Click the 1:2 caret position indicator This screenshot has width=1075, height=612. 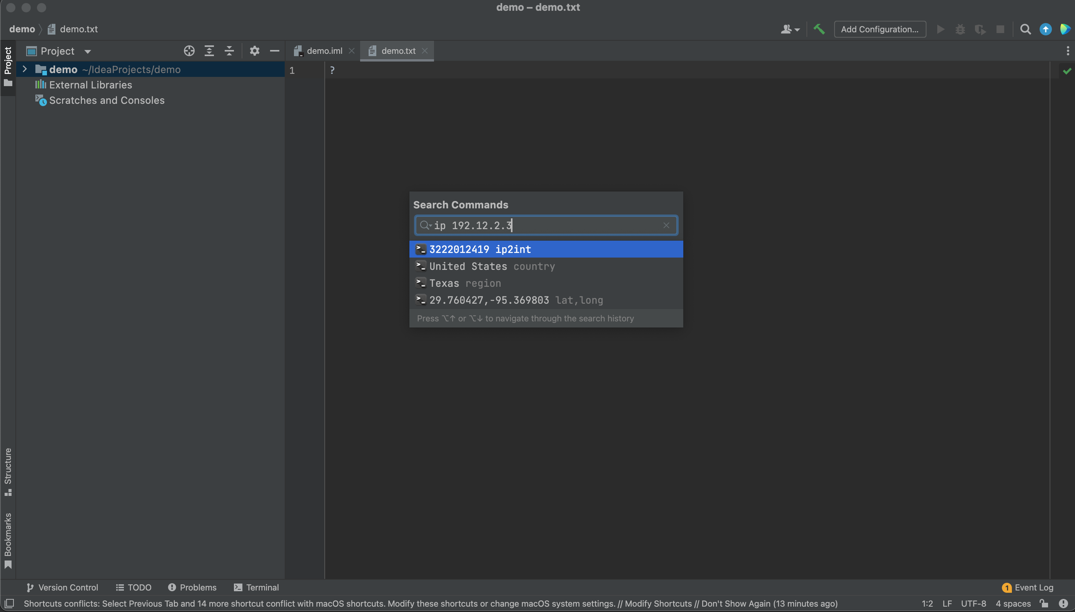click(927, 603)
